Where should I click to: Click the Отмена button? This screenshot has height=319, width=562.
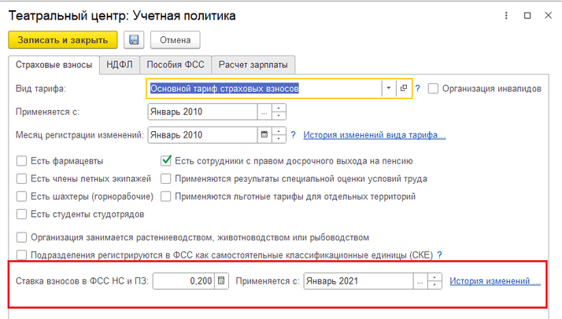176,40
